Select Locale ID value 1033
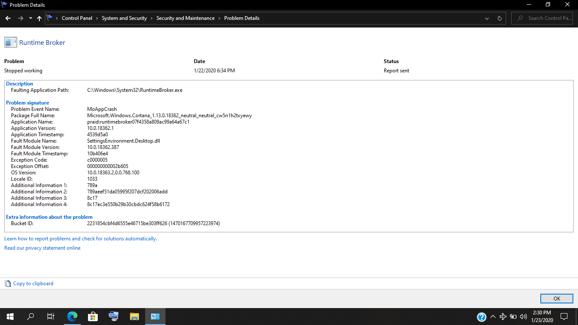Image resolution: width=578 pixels, height=325 pixels. pyautogui.click(x=92, y=179)
